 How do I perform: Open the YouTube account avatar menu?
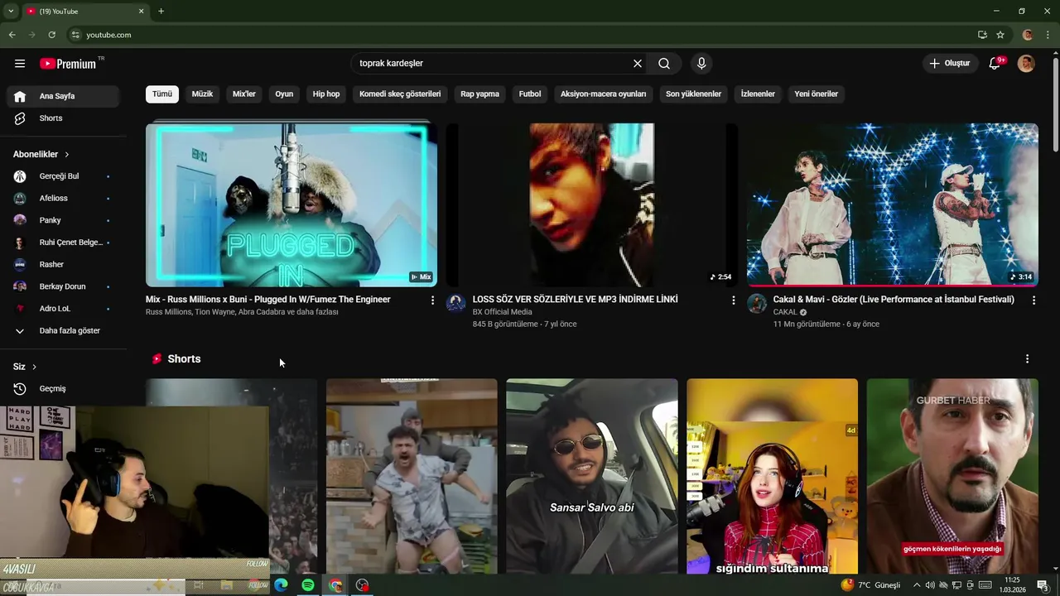tap(1026, 64)
